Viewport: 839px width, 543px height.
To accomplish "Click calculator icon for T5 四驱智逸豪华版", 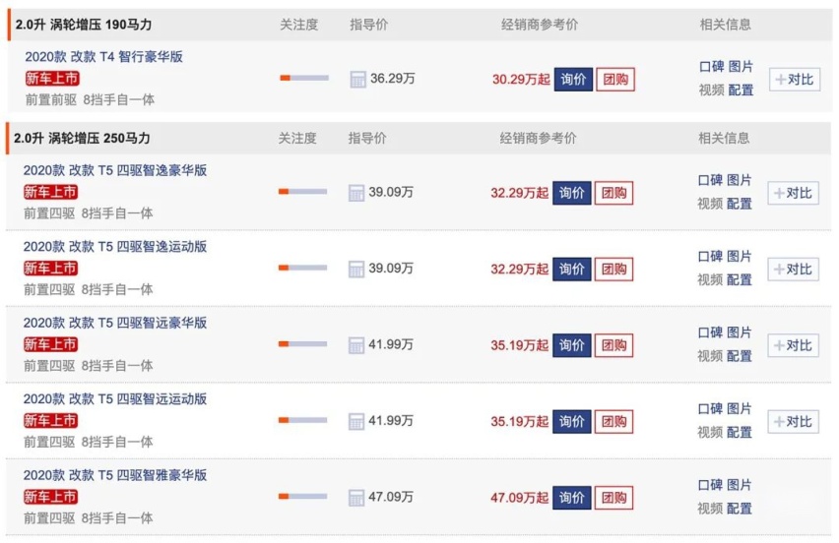I will tap(355, 193).
